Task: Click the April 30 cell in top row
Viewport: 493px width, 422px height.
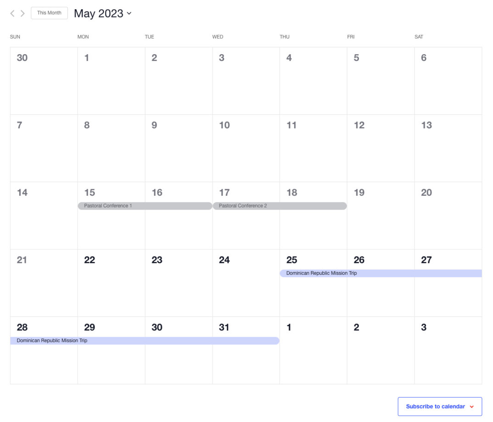Action: (x=44, y=80)
